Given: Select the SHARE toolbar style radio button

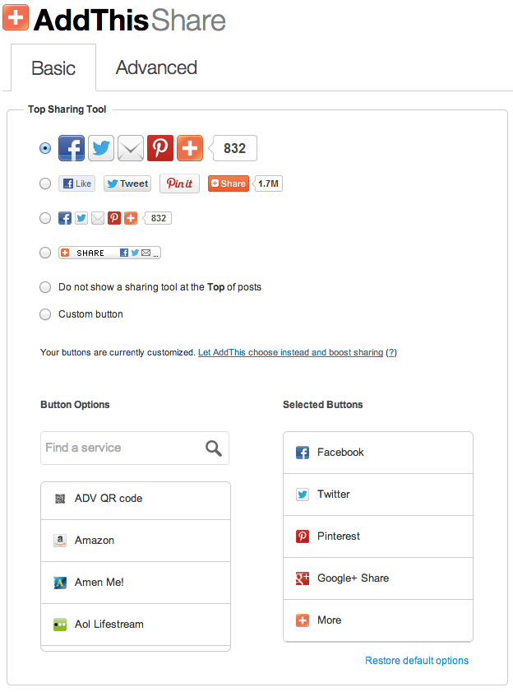Looking at the screenshot, I should [45, 253].
